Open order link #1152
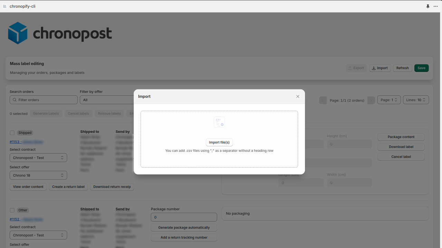The height and width of the screenshot is (248, 442). tap(26, 219)
